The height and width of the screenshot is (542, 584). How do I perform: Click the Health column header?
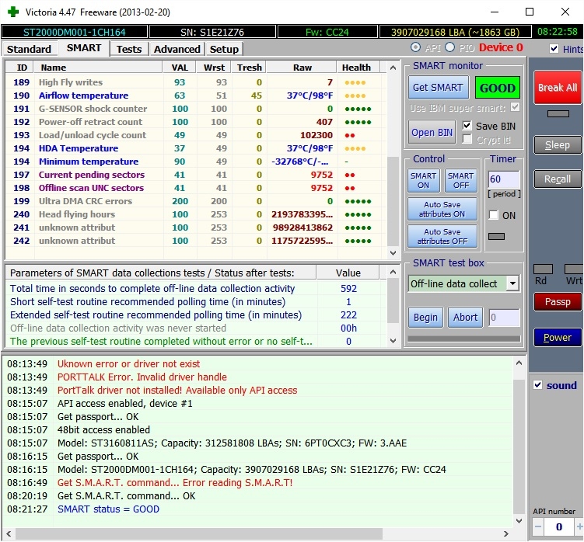pos(356,68)
